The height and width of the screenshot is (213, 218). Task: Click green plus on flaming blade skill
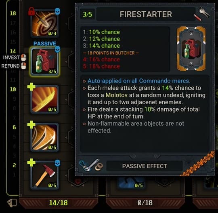click(31, 87)
